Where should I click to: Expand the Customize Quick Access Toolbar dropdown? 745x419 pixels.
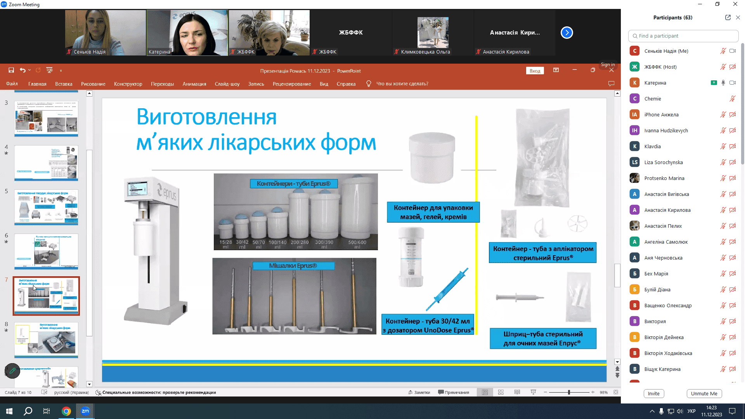pos(61,70)
